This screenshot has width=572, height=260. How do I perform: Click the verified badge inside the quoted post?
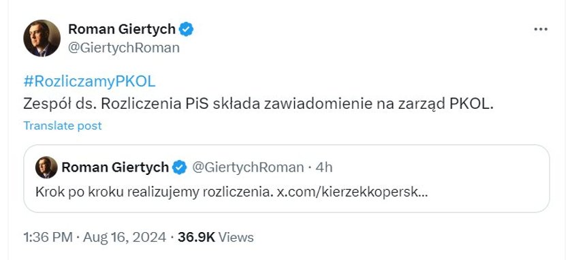(180, 167)
